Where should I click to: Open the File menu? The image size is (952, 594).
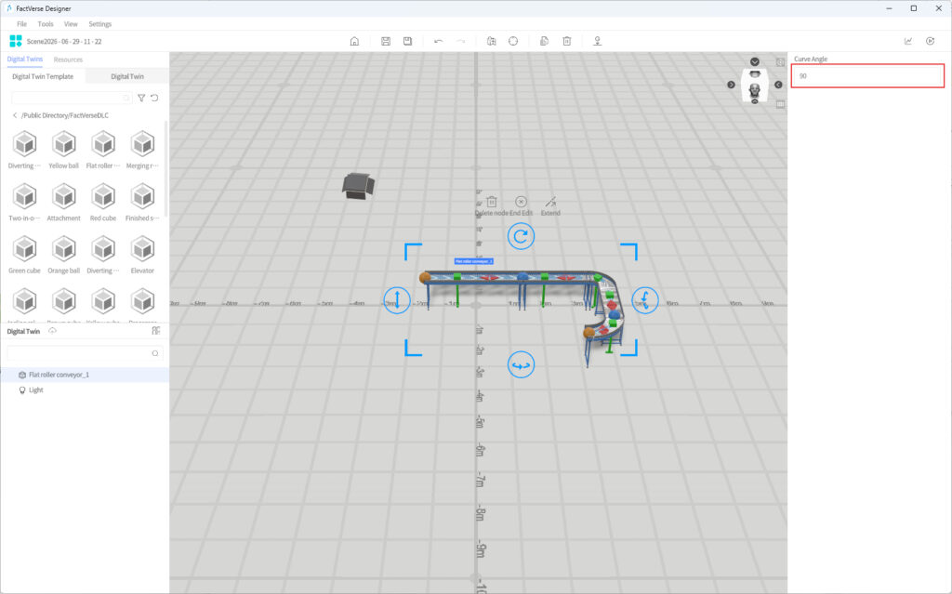[x=22, y=24]
